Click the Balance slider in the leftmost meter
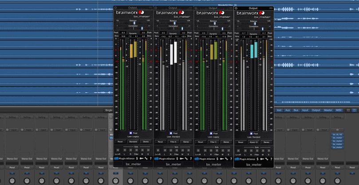The image size is (359, 185). pyautogui.click(x=134, y=24)
